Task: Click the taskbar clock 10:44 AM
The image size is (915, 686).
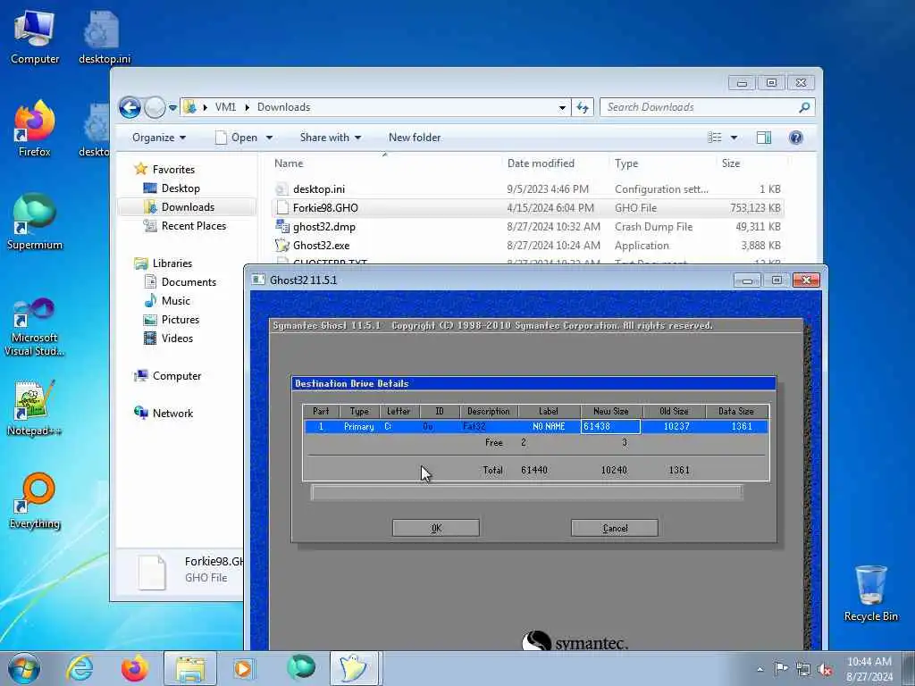Action: (x=869, y=662)
